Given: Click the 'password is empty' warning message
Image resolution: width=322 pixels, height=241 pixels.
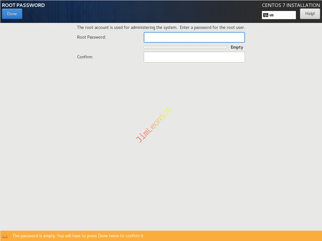Looking at the screenshot, I should pyautogui.click(x=78, y=236).
